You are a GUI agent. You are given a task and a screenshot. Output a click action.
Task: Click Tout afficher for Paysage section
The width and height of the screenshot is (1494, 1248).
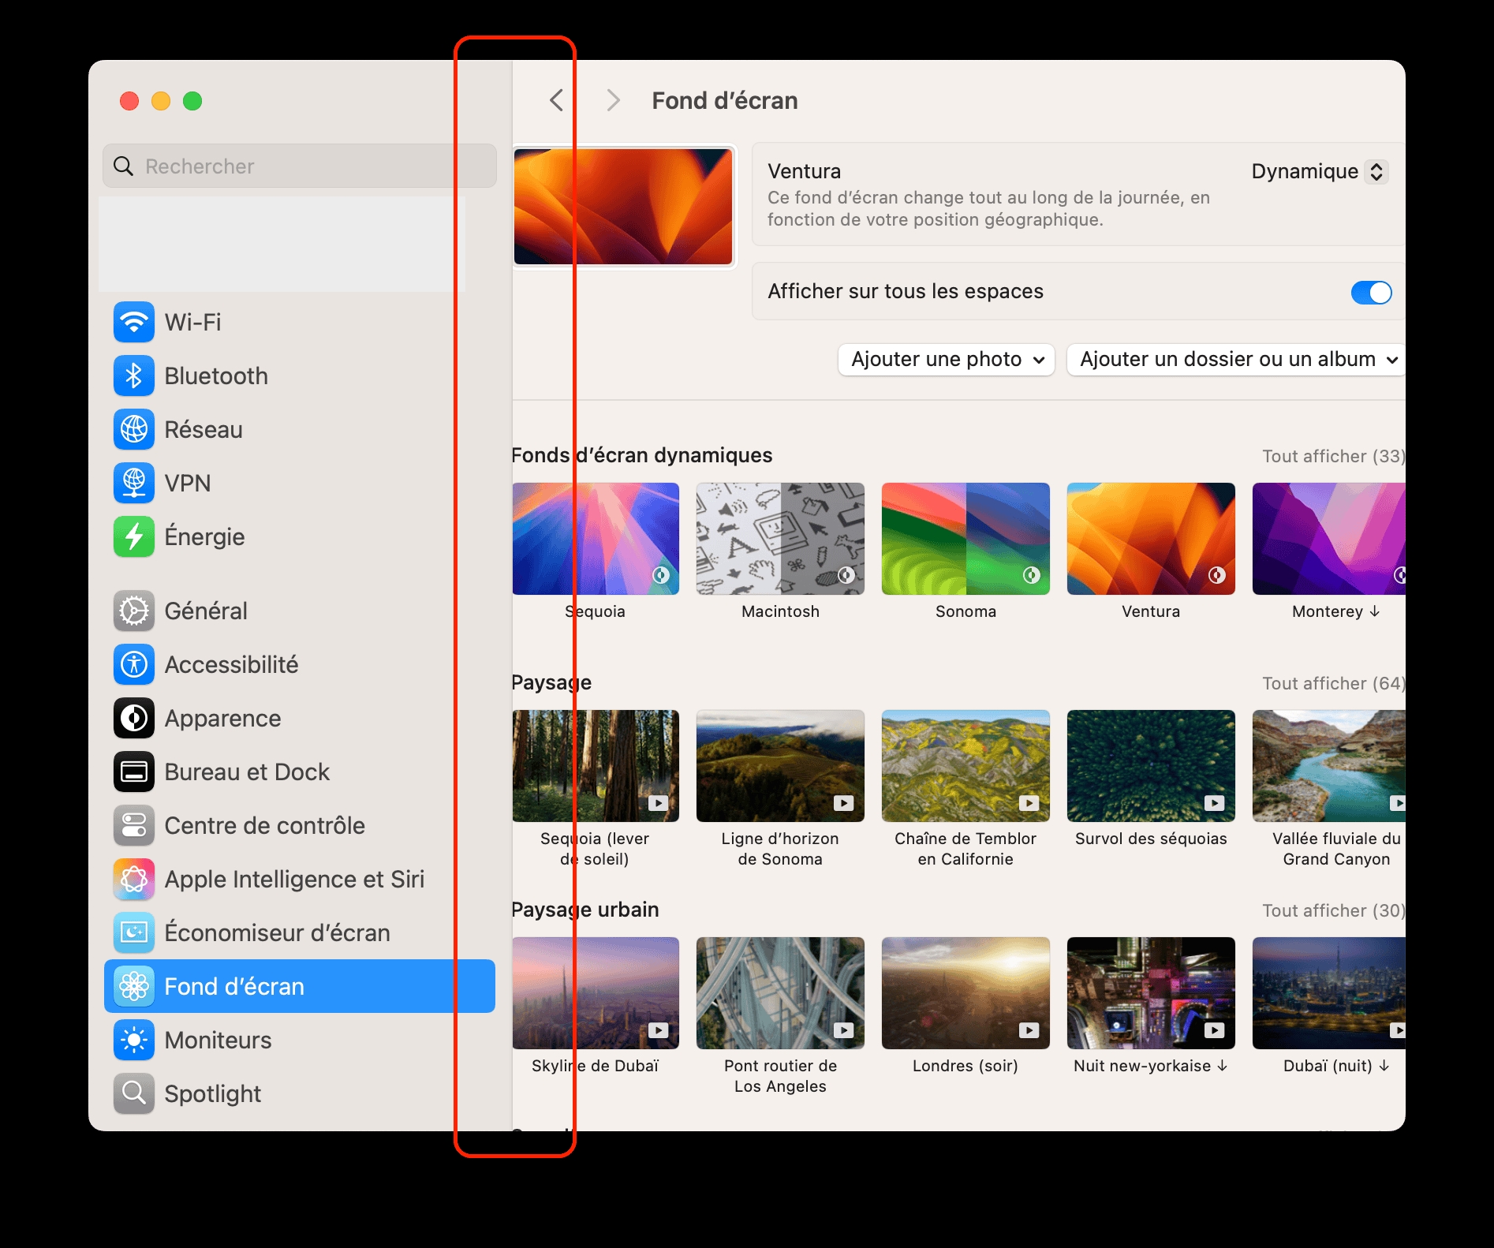[x=1332, y=684]
